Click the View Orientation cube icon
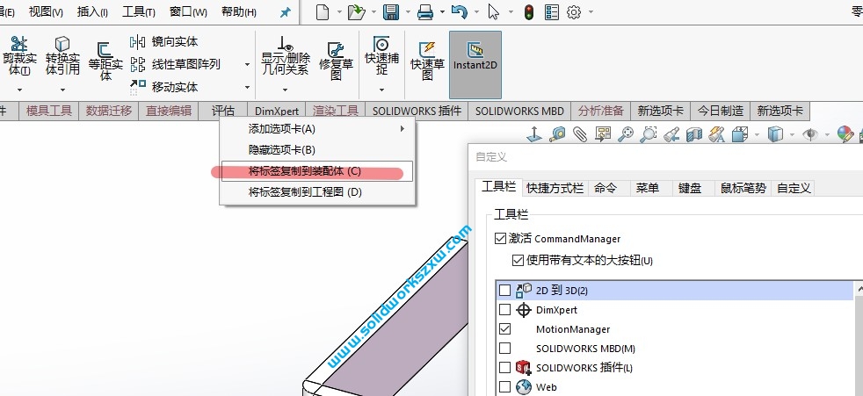The width and height of the screenshot is (863, 396). click(x=740, y=134)
